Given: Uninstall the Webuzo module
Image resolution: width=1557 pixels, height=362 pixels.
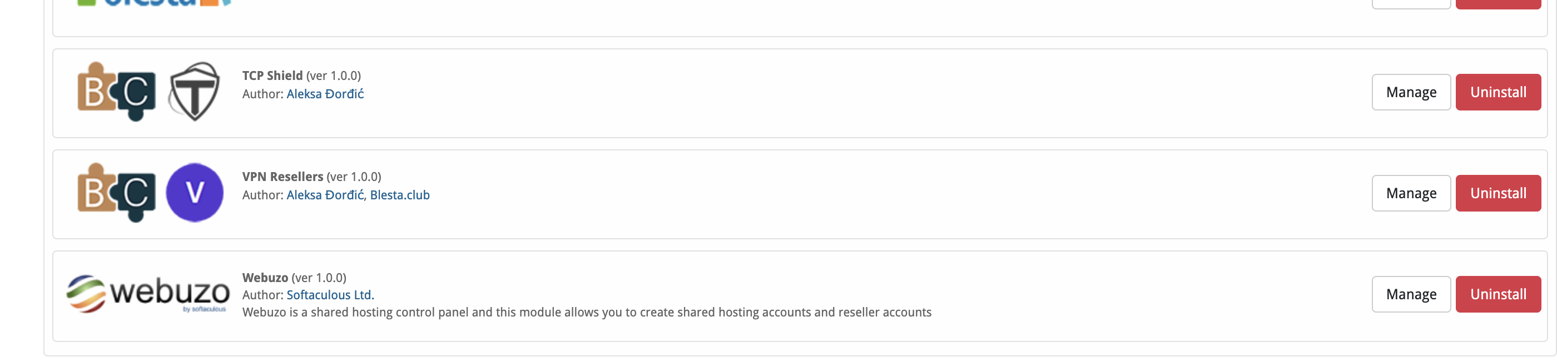Looking at the screenshot, I should (x=1498, y=294).
